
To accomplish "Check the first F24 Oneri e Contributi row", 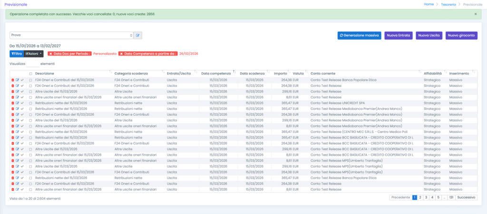I will click(x=31, y=80).
